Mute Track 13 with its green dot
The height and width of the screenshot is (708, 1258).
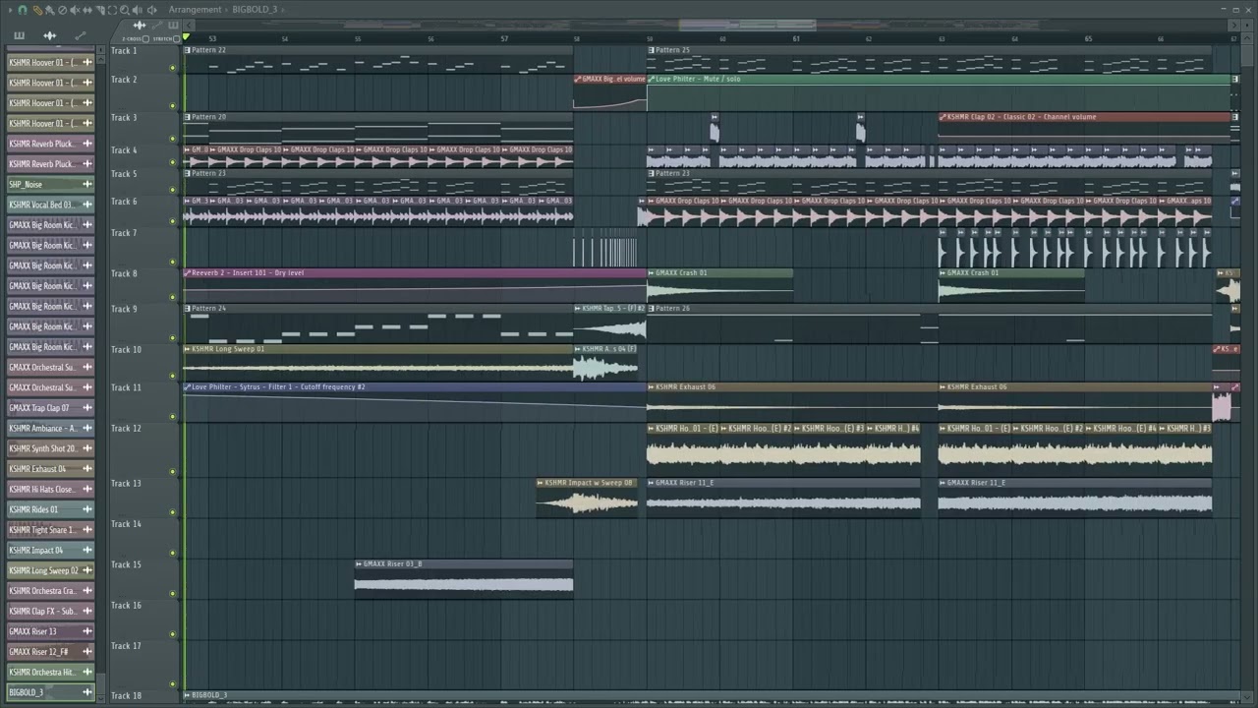pos(173,512)
